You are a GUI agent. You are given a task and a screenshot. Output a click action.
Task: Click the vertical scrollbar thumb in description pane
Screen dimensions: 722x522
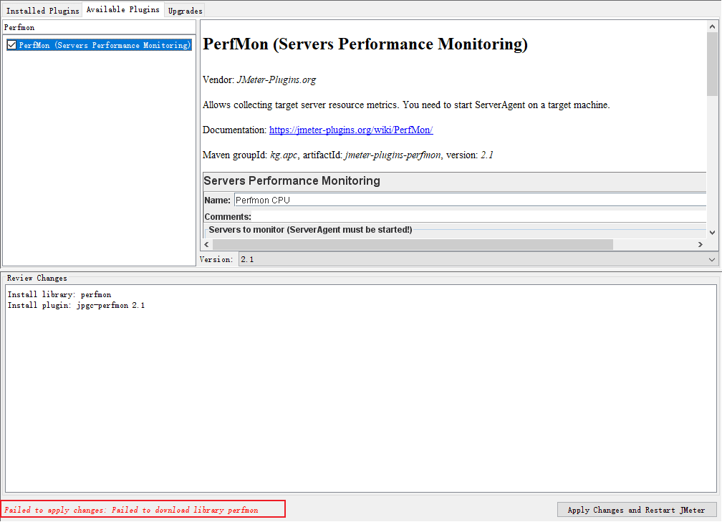(x=712, y=64)
